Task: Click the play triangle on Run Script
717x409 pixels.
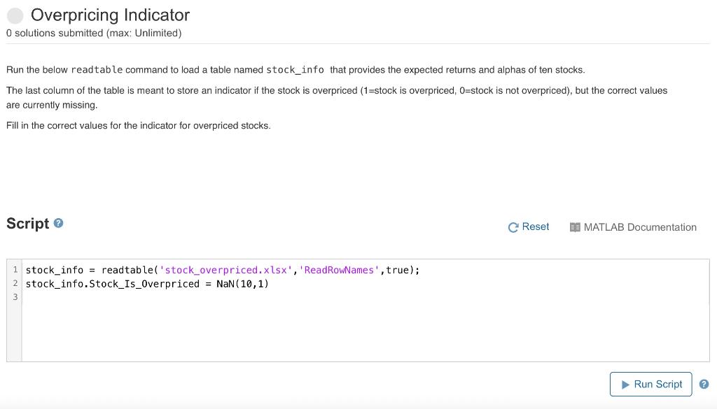Action: pyautogui.click(x=625, y=385)
